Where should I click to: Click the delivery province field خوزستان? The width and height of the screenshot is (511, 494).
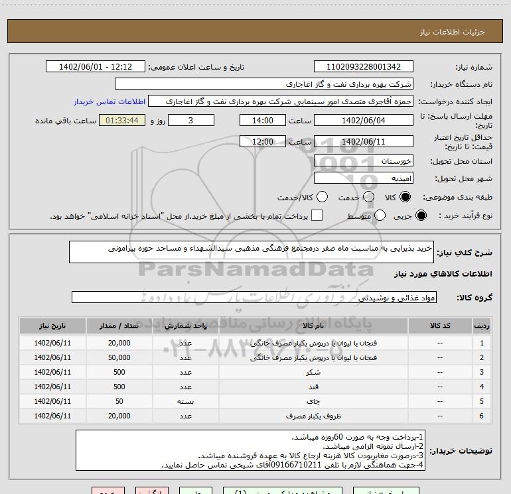(364, 160)
